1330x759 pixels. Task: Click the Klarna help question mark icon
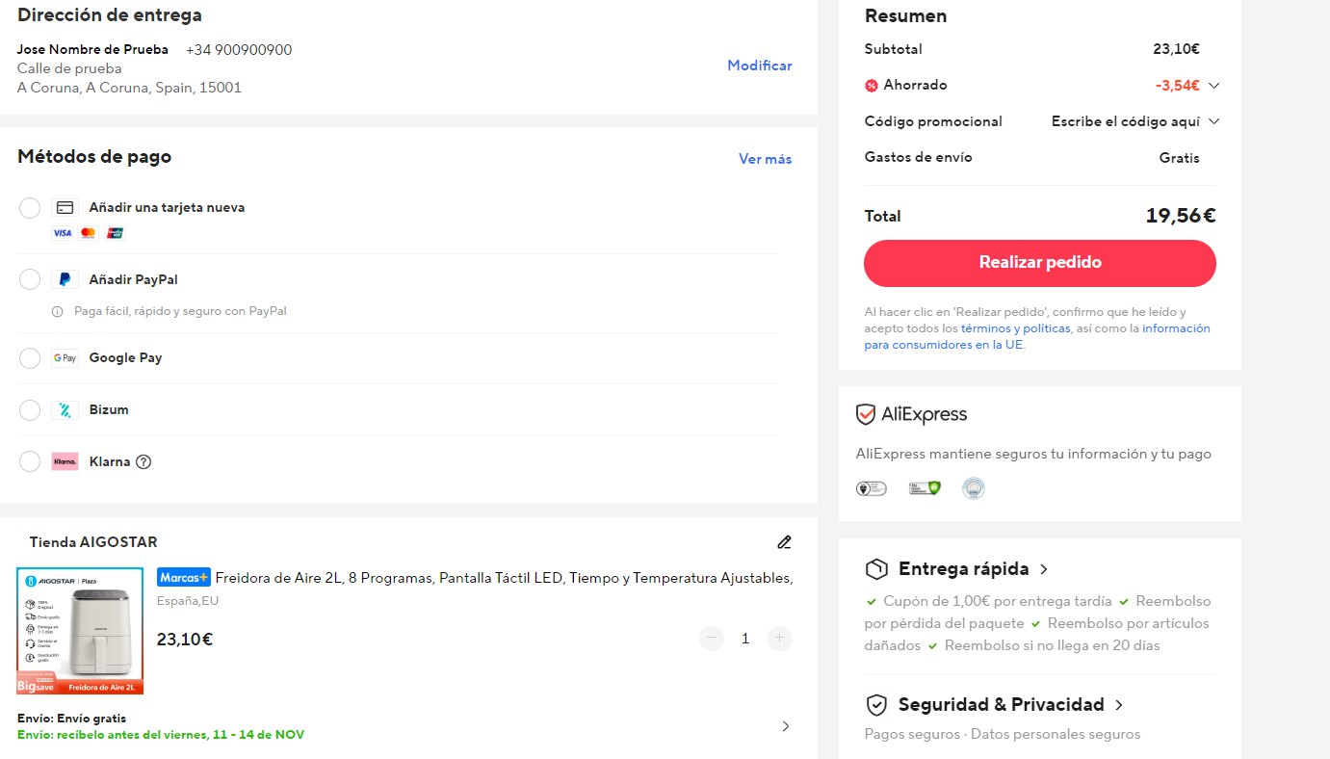(x=143, y=461)
